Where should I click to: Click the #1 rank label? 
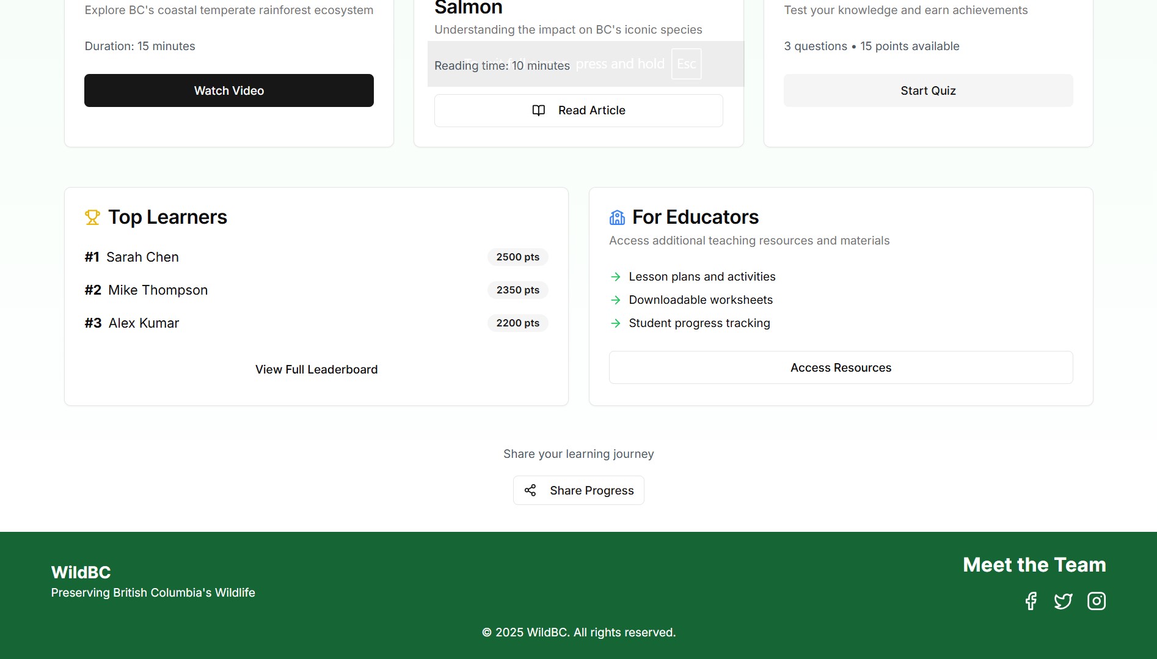[92, 257]
